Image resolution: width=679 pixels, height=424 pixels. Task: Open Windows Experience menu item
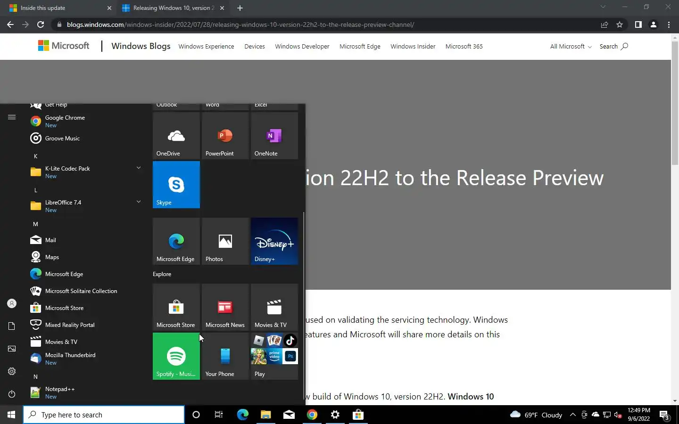click(206, 46)
